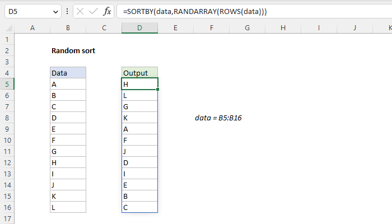Select Output cell D11 containing J
The width and height of the screenshot is (392, 224).
pos(140,151)
